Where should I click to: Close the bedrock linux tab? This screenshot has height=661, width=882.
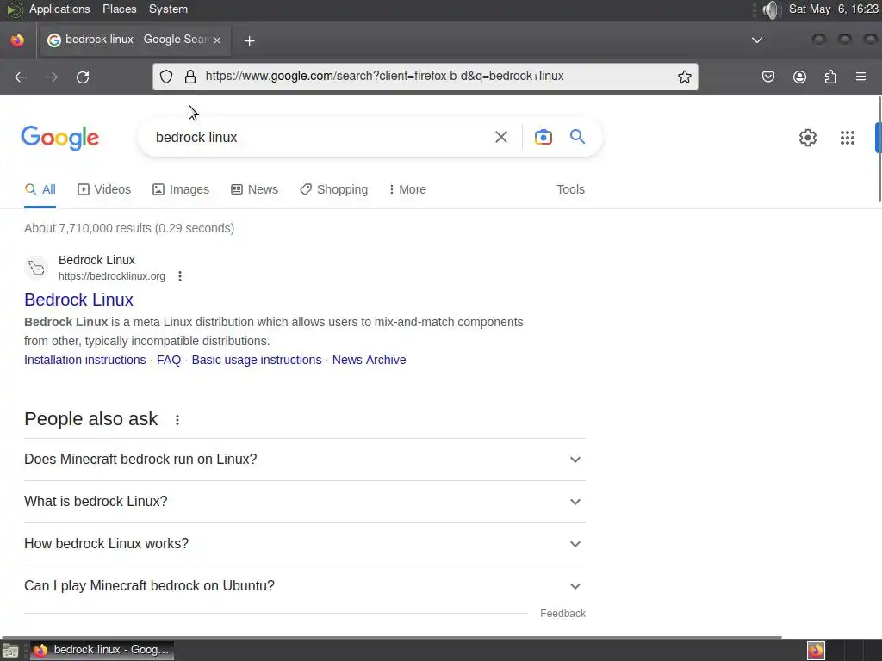tap(217, 40)
